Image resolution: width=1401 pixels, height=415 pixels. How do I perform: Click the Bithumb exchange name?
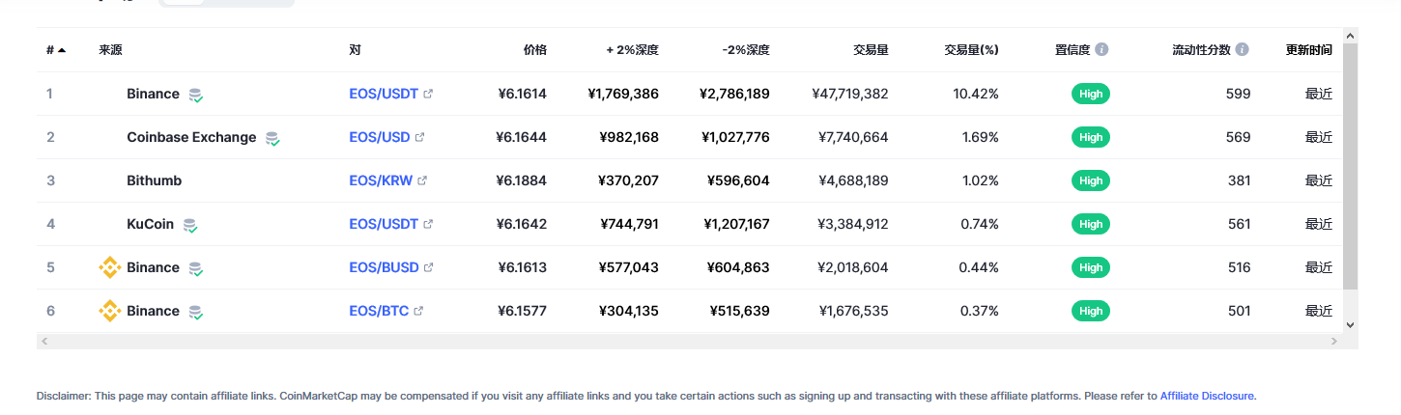154,180
